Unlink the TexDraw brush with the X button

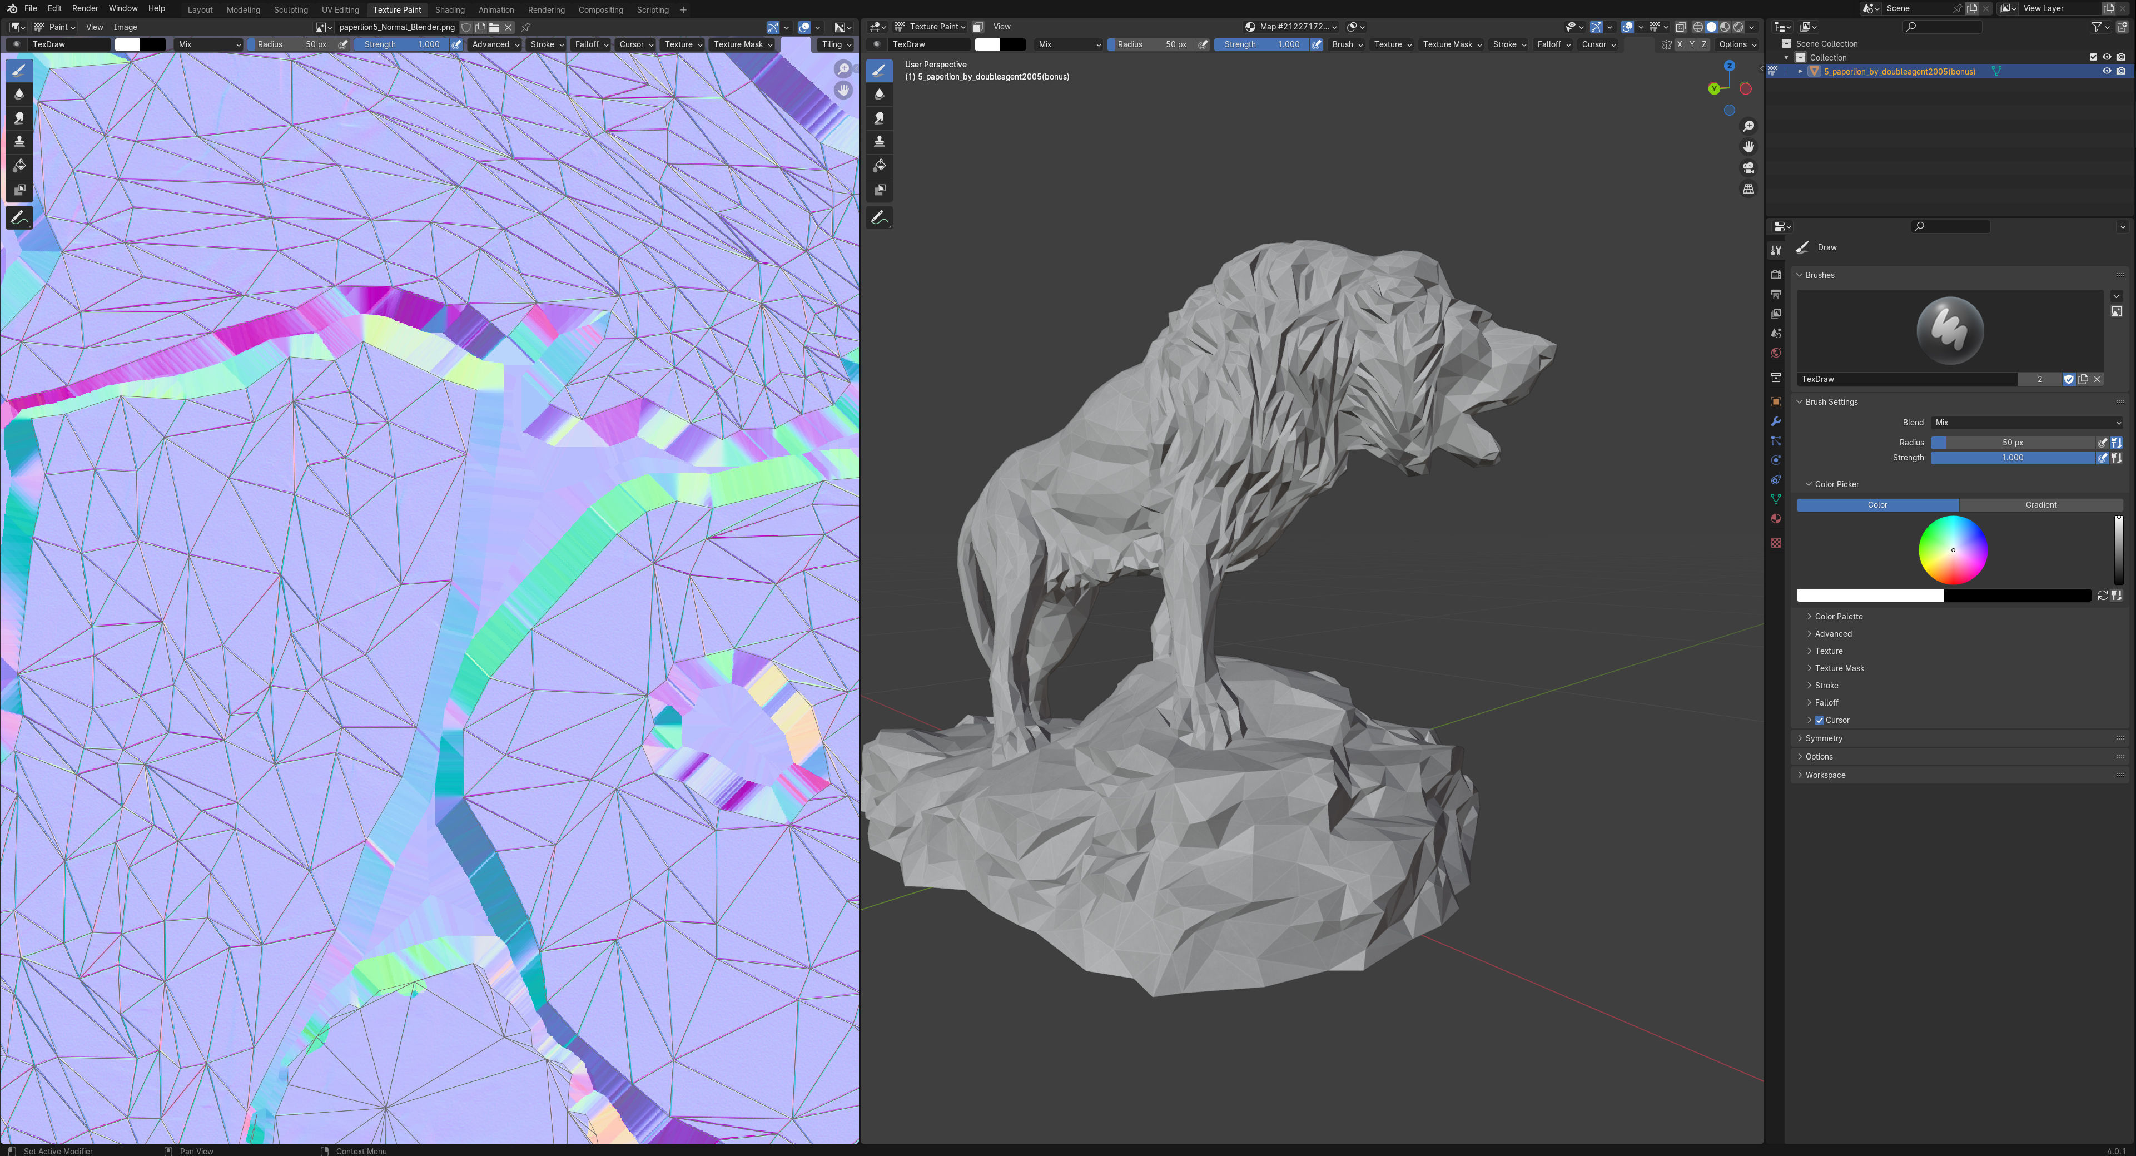click(x=2098, y=379)
